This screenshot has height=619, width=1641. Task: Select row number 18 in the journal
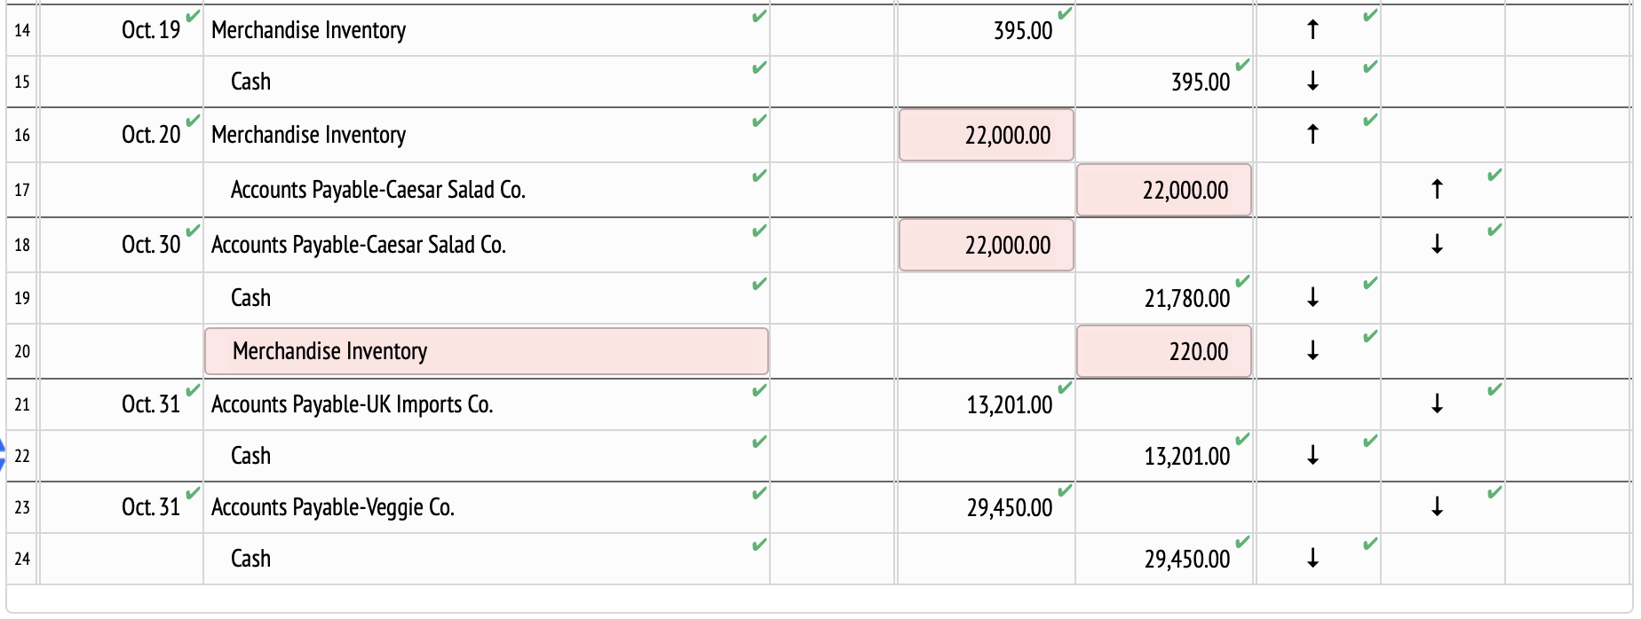(x=21, y=245)
